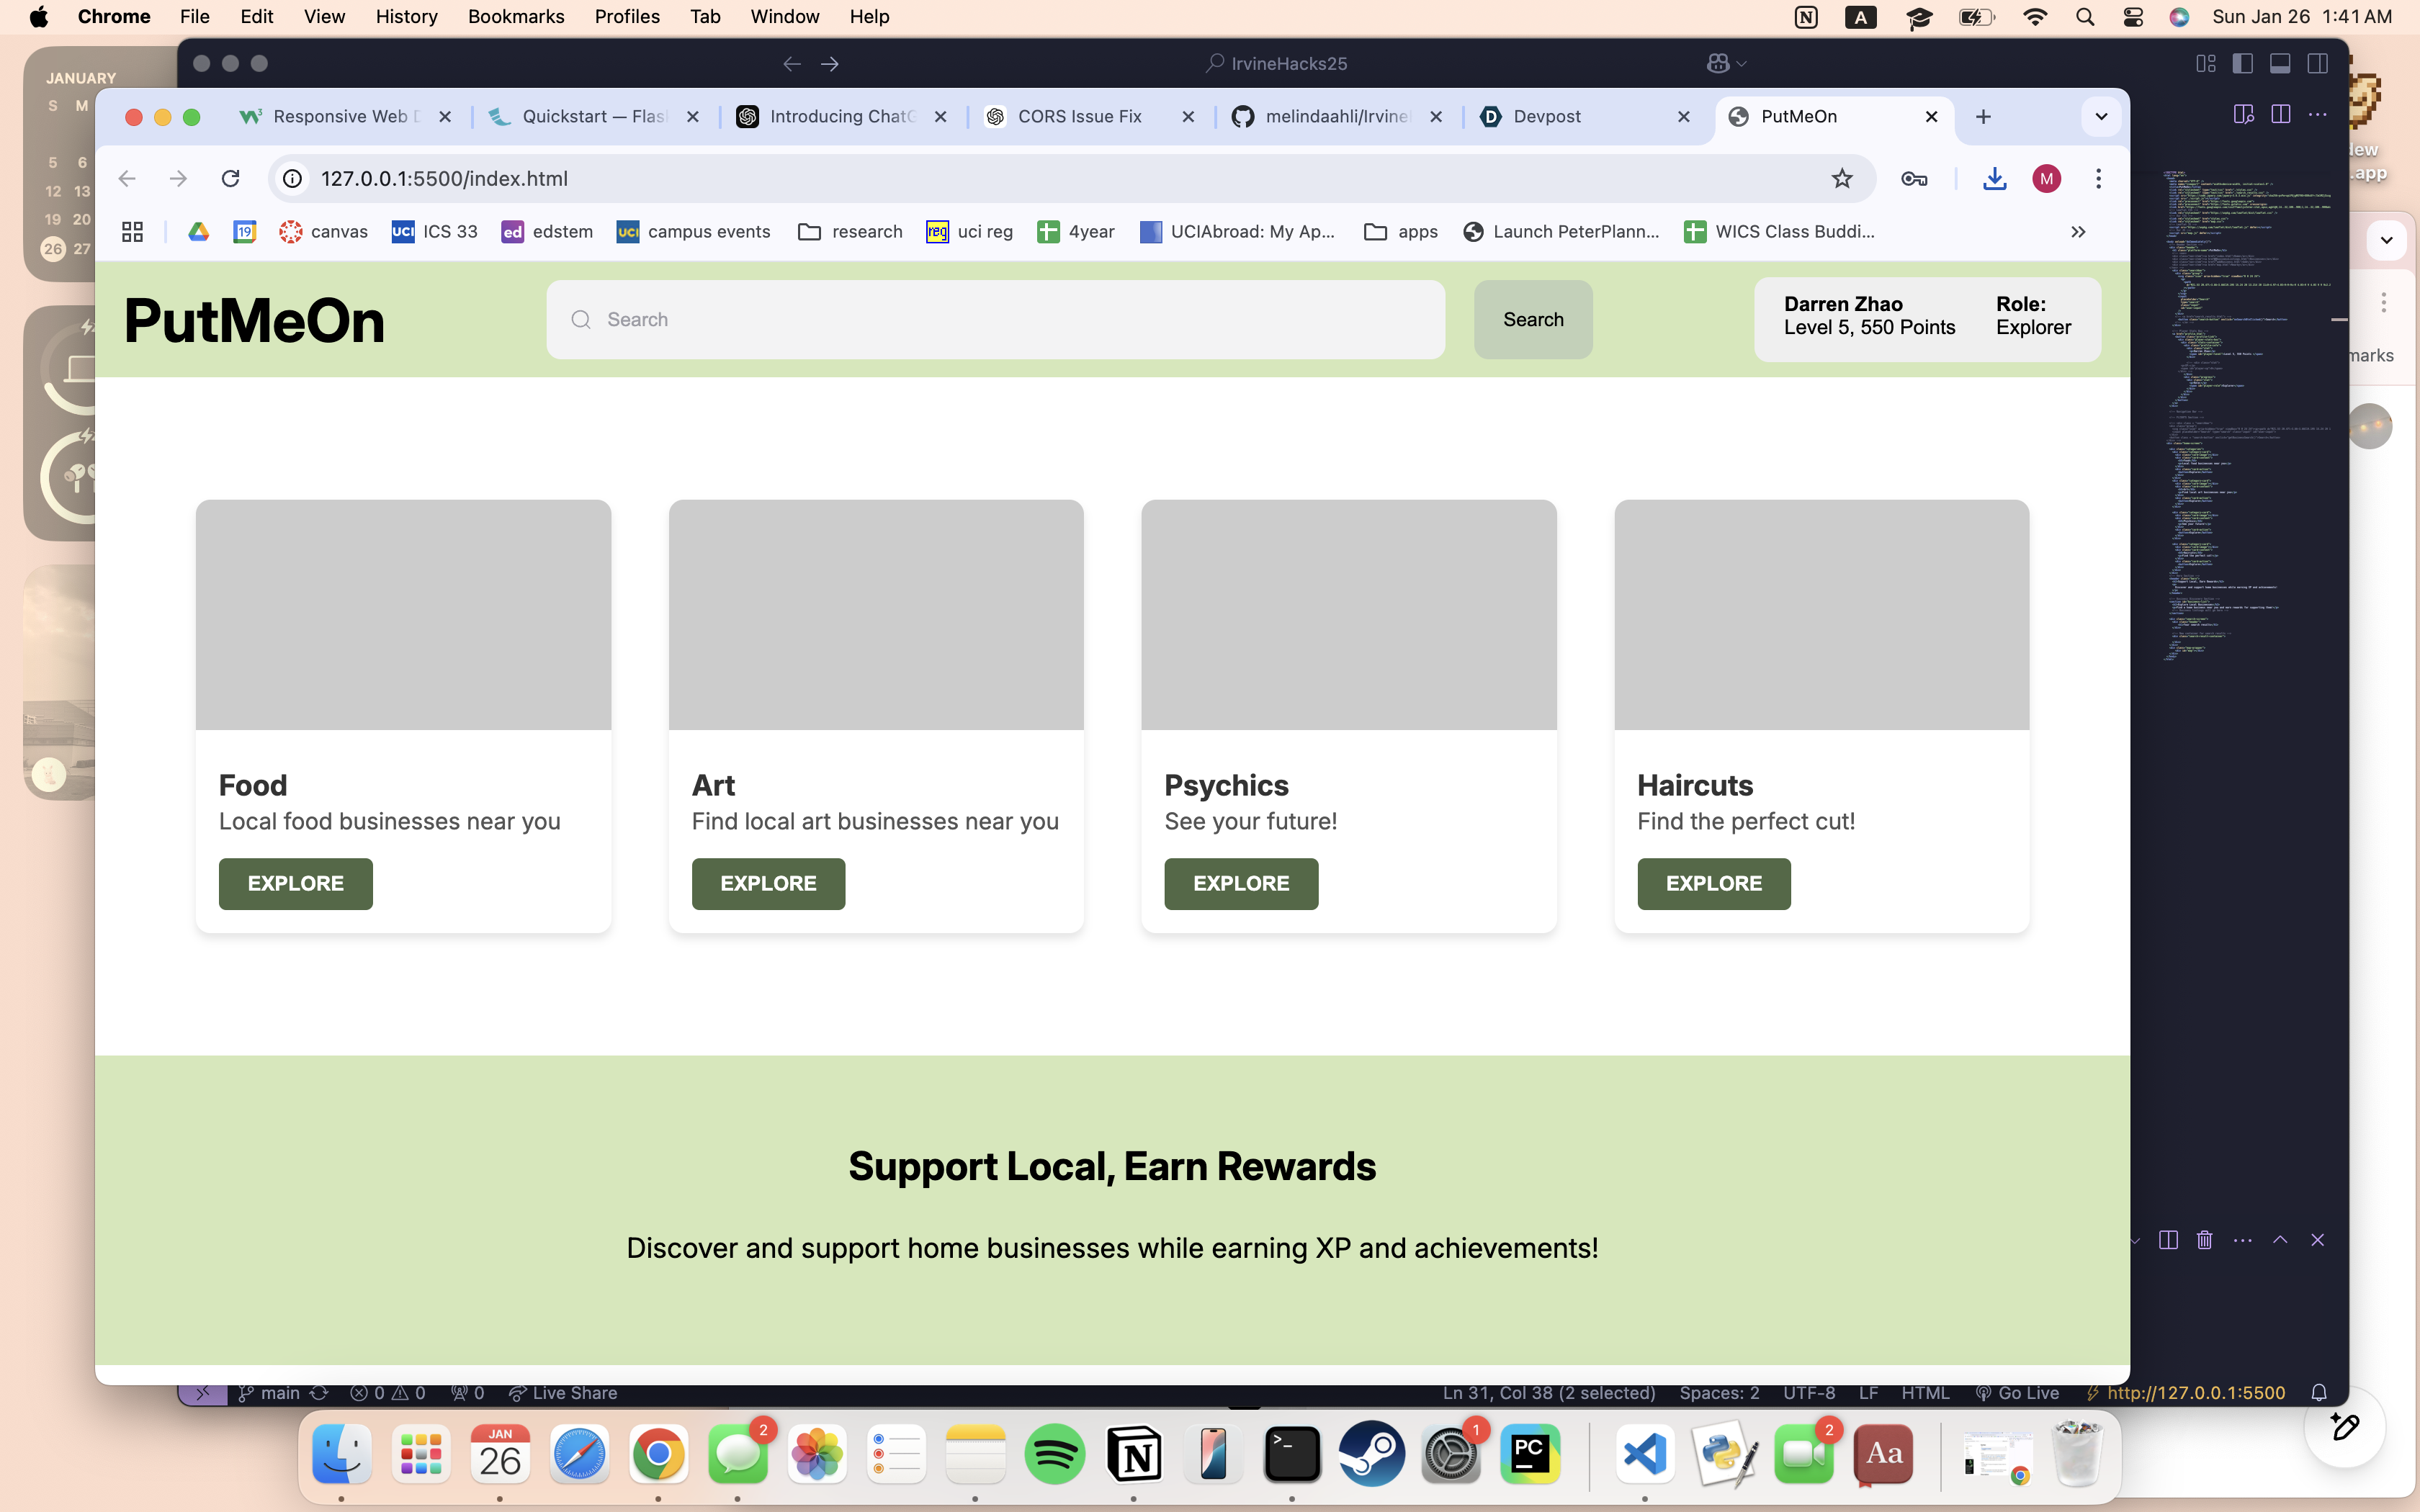The height and width of the screenshot is (1512, 2420).
Task: Open Chrome three-dot menu
Action: coord(2098,178)
